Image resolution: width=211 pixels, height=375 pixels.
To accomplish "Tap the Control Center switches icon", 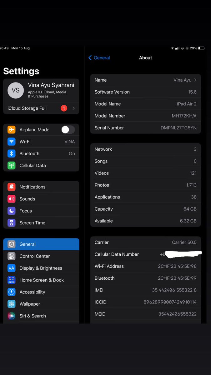I will tap(12, 256).
